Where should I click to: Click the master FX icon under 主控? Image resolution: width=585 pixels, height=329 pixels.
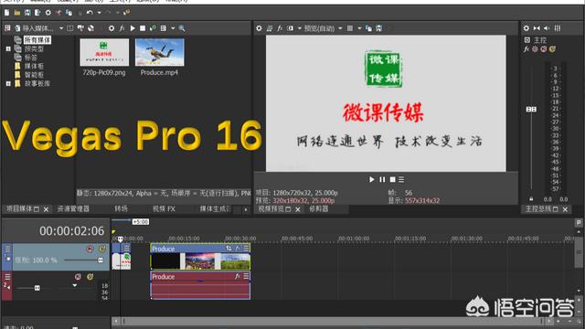[526, 48]
